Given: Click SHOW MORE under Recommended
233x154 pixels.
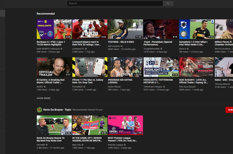Looking at the screenshot, I should click(x=44, y=98).
